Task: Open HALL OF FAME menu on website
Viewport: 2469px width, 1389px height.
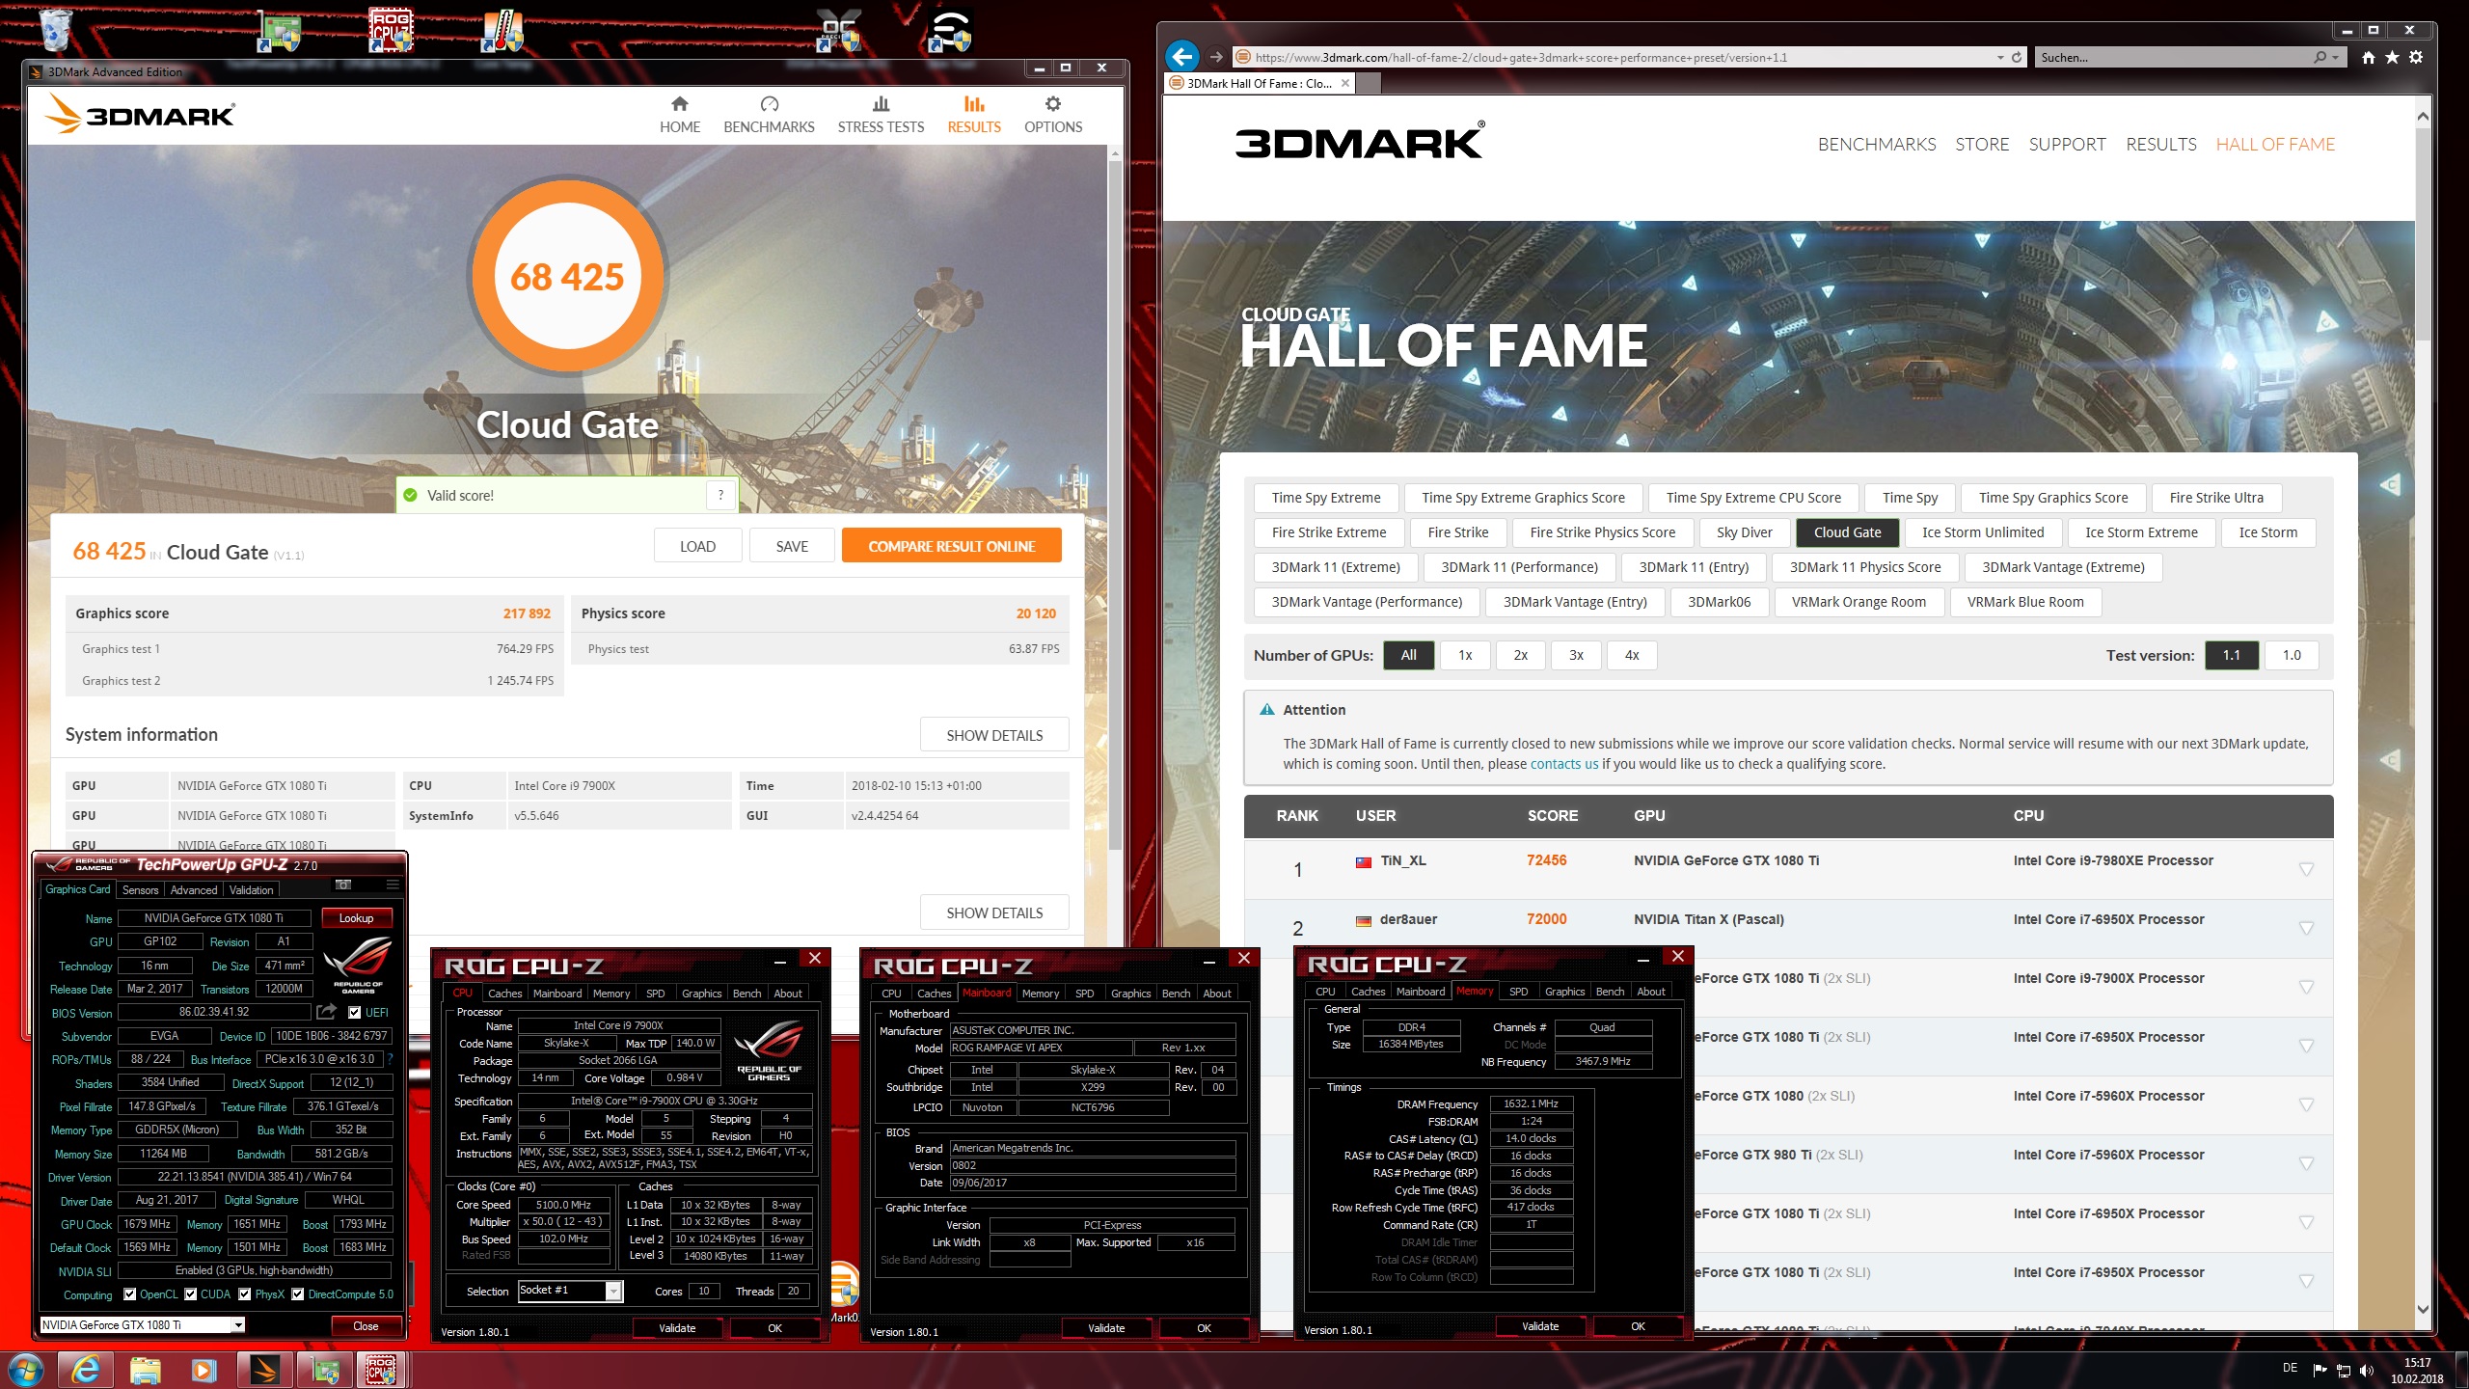Action: coord(2275,144)
